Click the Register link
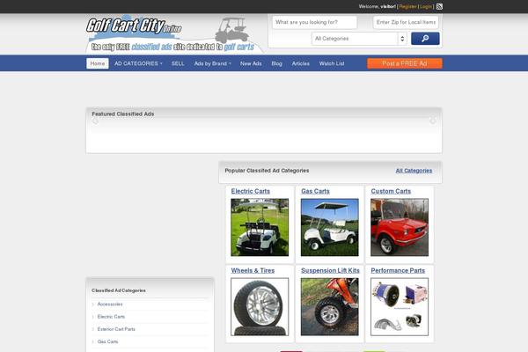This screenshot has height=352, width=528. [x=407, y=6]
